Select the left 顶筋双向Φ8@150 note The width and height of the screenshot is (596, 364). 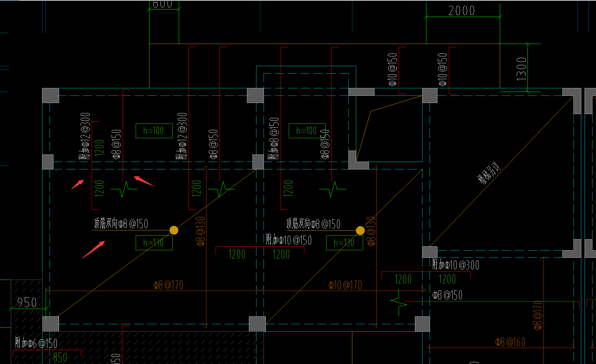(121, 224)
